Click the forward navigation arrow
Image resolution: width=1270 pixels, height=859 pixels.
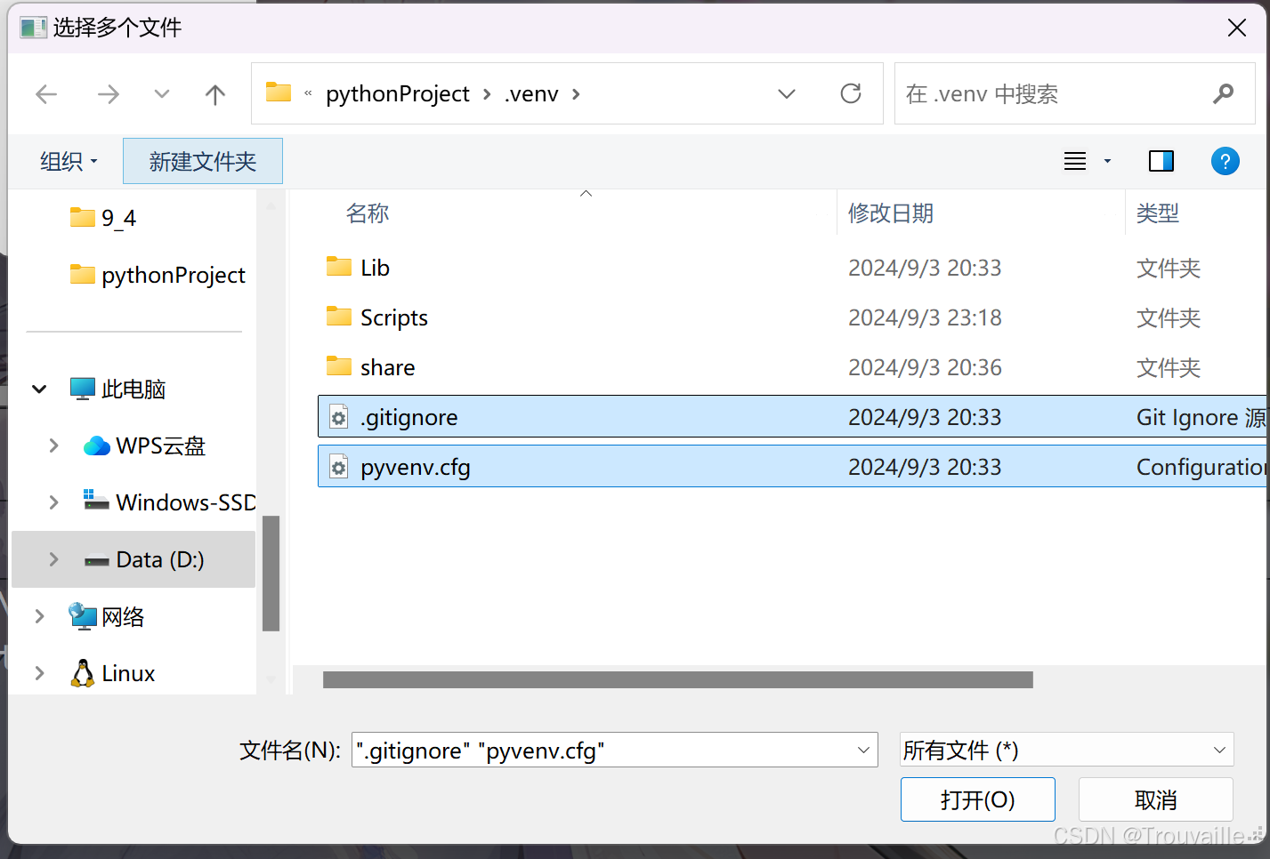pos(108,93)
